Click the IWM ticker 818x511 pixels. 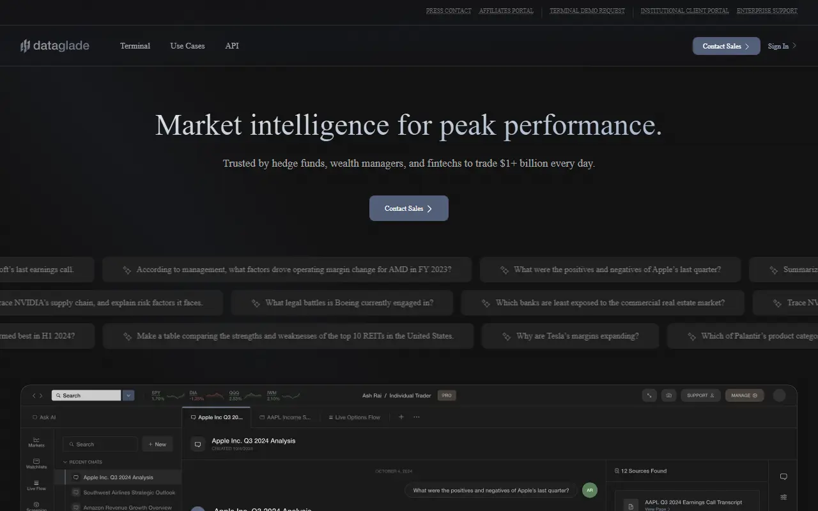(282, 395)
